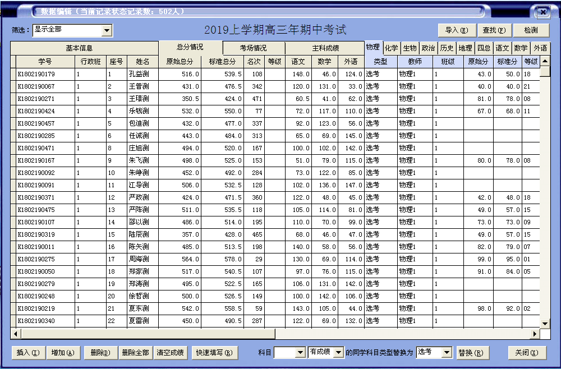The image size is (561, 369).
Task: Open the 选考 replacement type dropdown
Action: coord(447,353)
